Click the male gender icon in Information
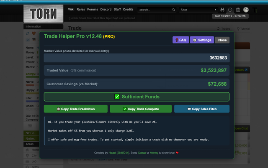 point(28,33)
